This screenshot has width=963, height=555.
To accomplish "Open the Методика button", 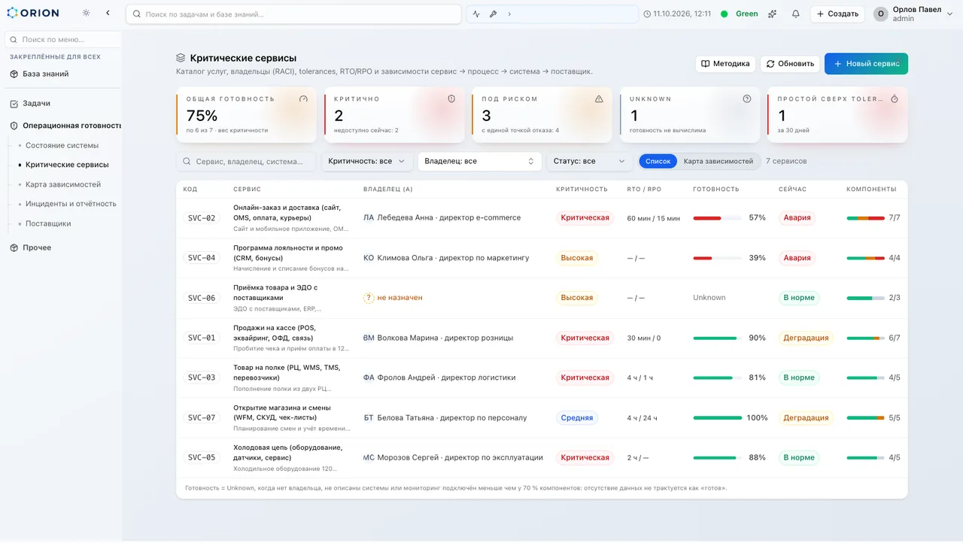I will click(x=725, y=64).
